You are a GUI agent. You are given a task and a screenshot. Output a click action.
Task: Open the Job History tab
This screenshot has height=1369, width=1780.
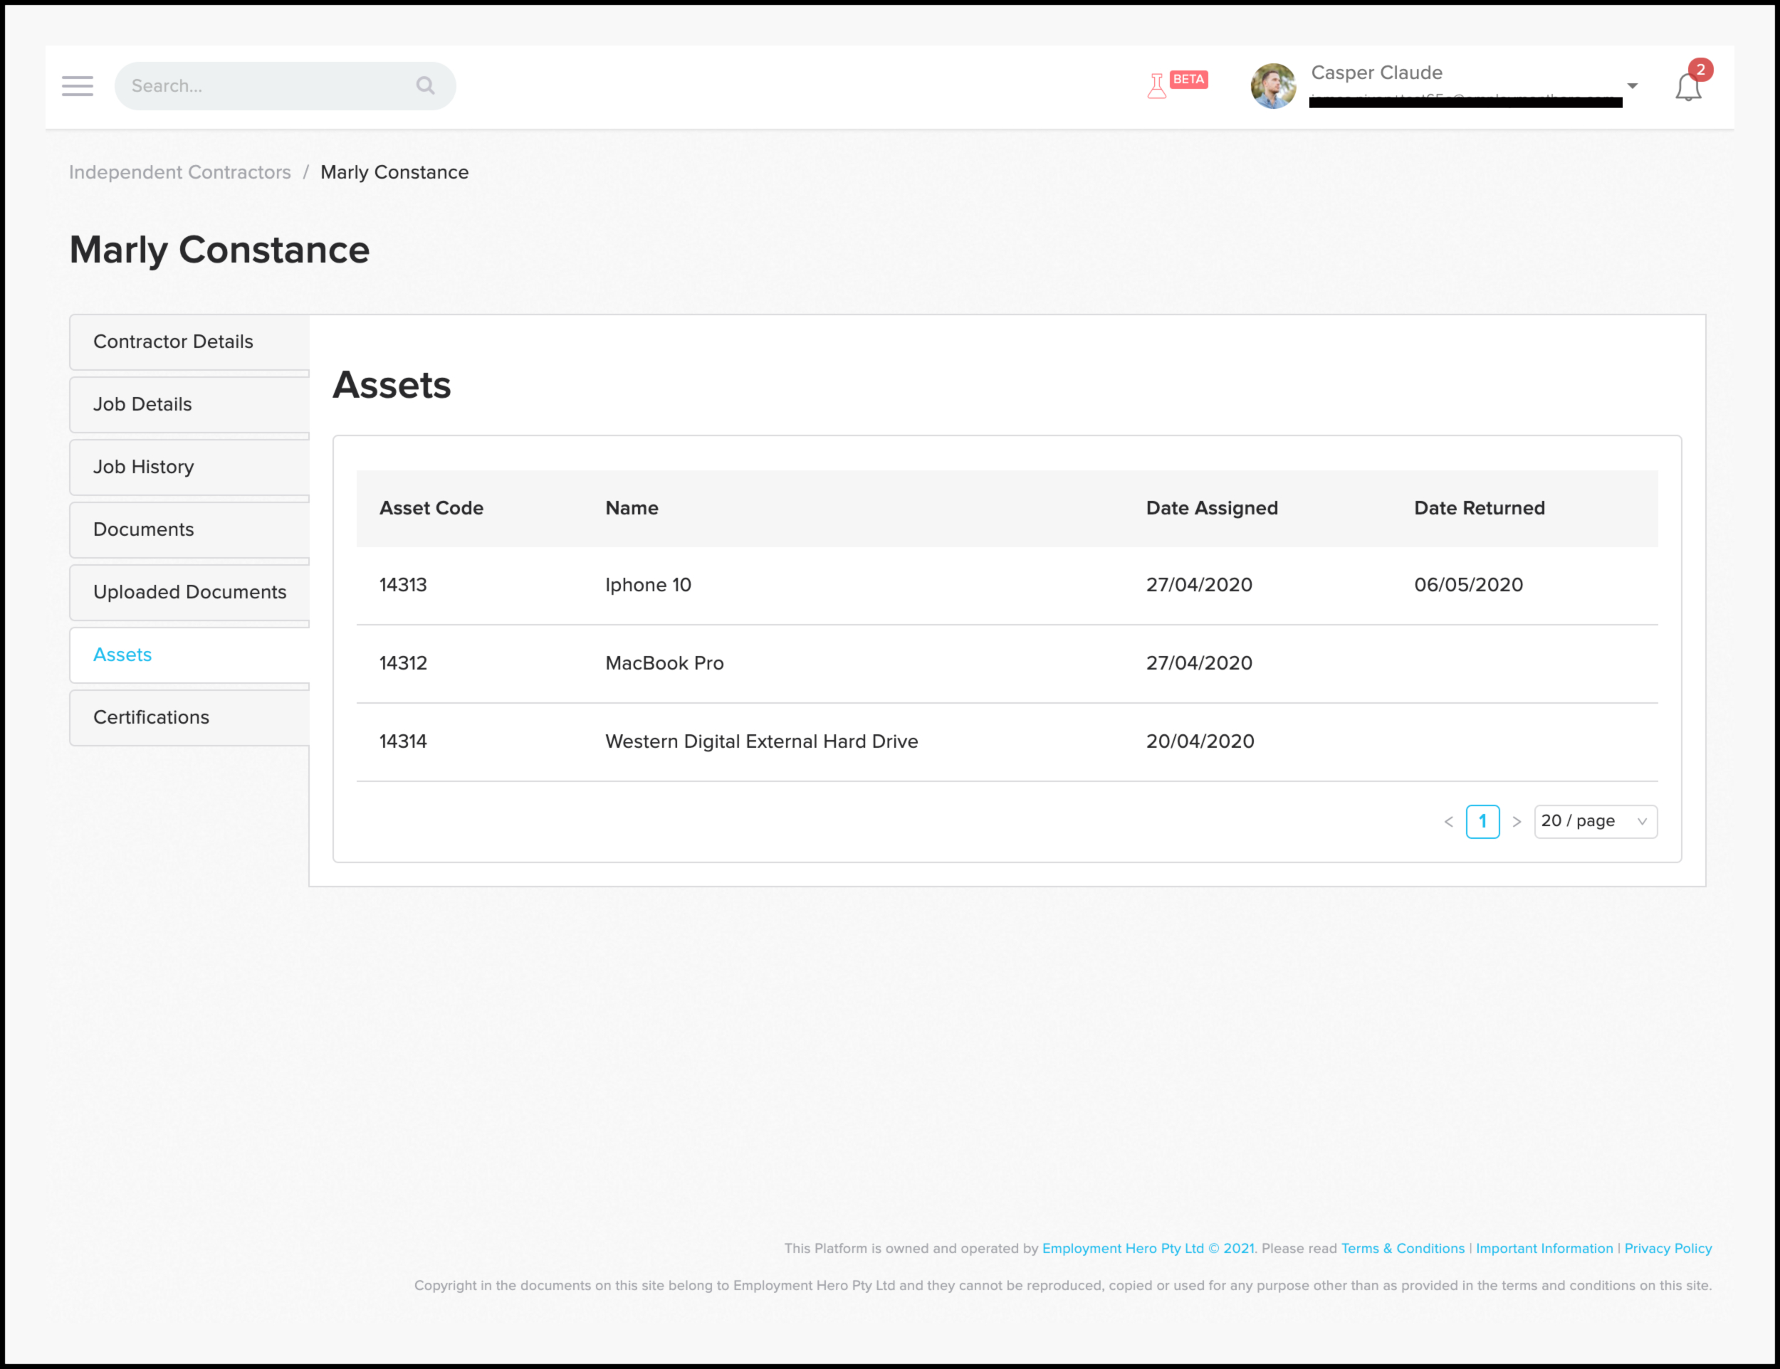[143, 467]
